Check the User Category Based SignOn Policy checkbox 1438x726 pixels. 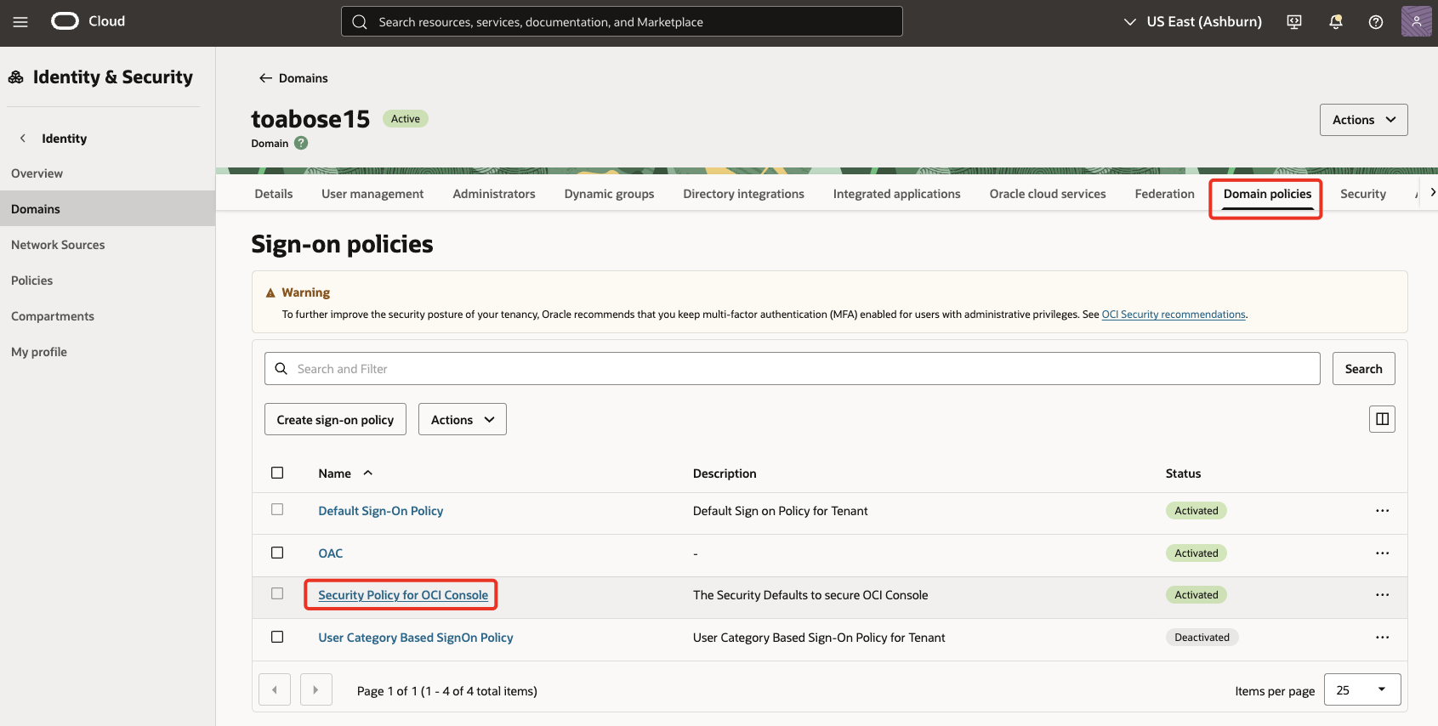coord(277,637)
